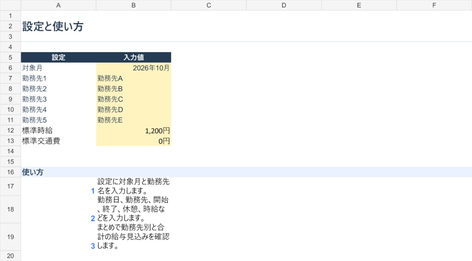The height and width of the screenshot is (261, 472).
Task: Click the 設定 table header cell
Action: pyautogui.click(x=59, y=58)
